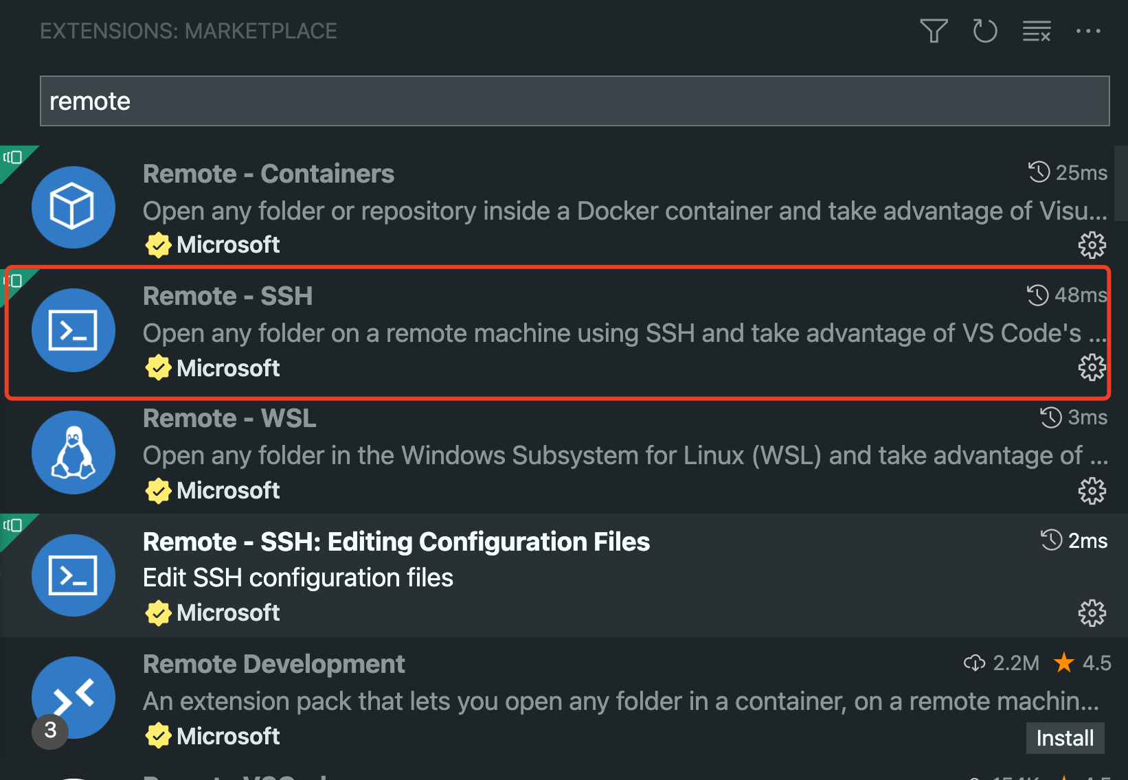Click the Remote - SSH terminal icon

[x=73, y=330]
